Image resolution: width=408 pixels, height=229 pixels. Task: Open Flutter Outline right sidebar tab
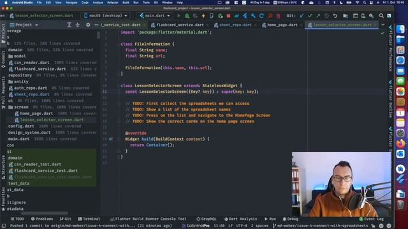click(390, 99)
